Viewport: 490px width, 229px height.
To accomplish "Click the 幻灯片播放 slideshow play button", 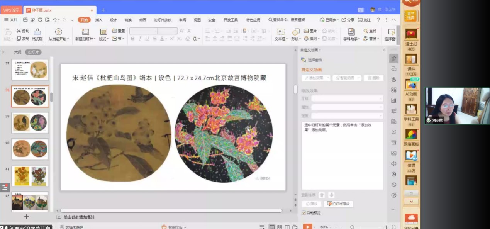I will (x=339, y=204).
